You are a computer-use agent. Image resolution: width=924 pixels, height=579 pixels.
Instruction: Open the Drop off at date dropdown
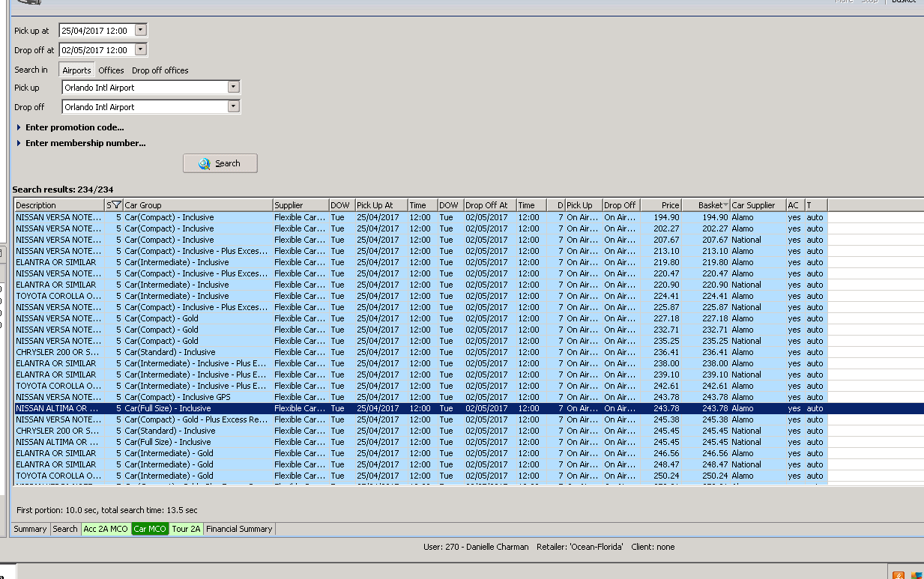(140, 50)
